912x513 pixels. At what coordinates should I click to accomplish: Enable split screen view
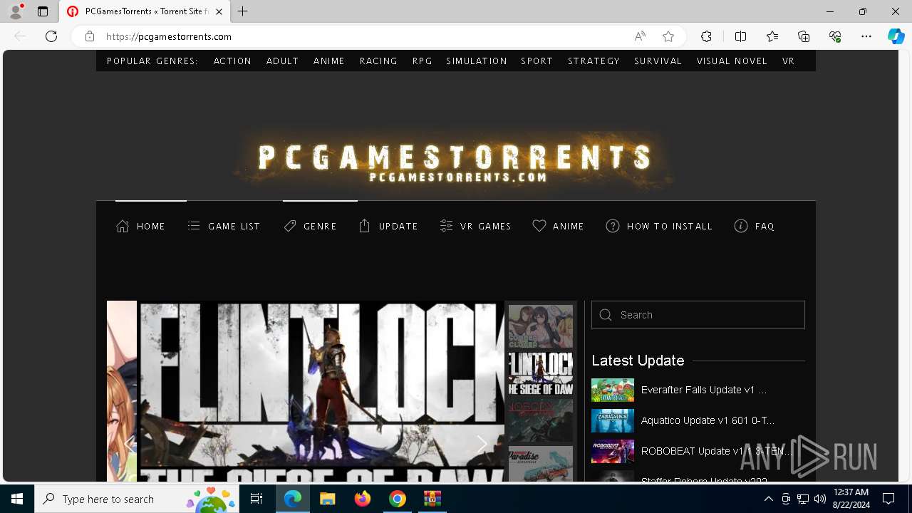pos(740,36)
